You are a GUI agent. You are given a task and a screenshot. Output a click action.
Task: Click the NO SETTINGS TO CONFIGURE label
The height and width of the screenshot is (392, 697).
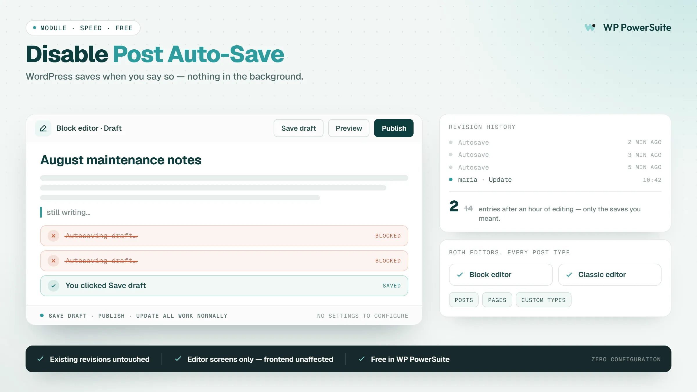pos(363,316)
